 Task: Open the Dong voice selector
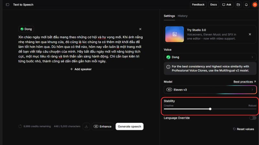click(x=210, y=57)
